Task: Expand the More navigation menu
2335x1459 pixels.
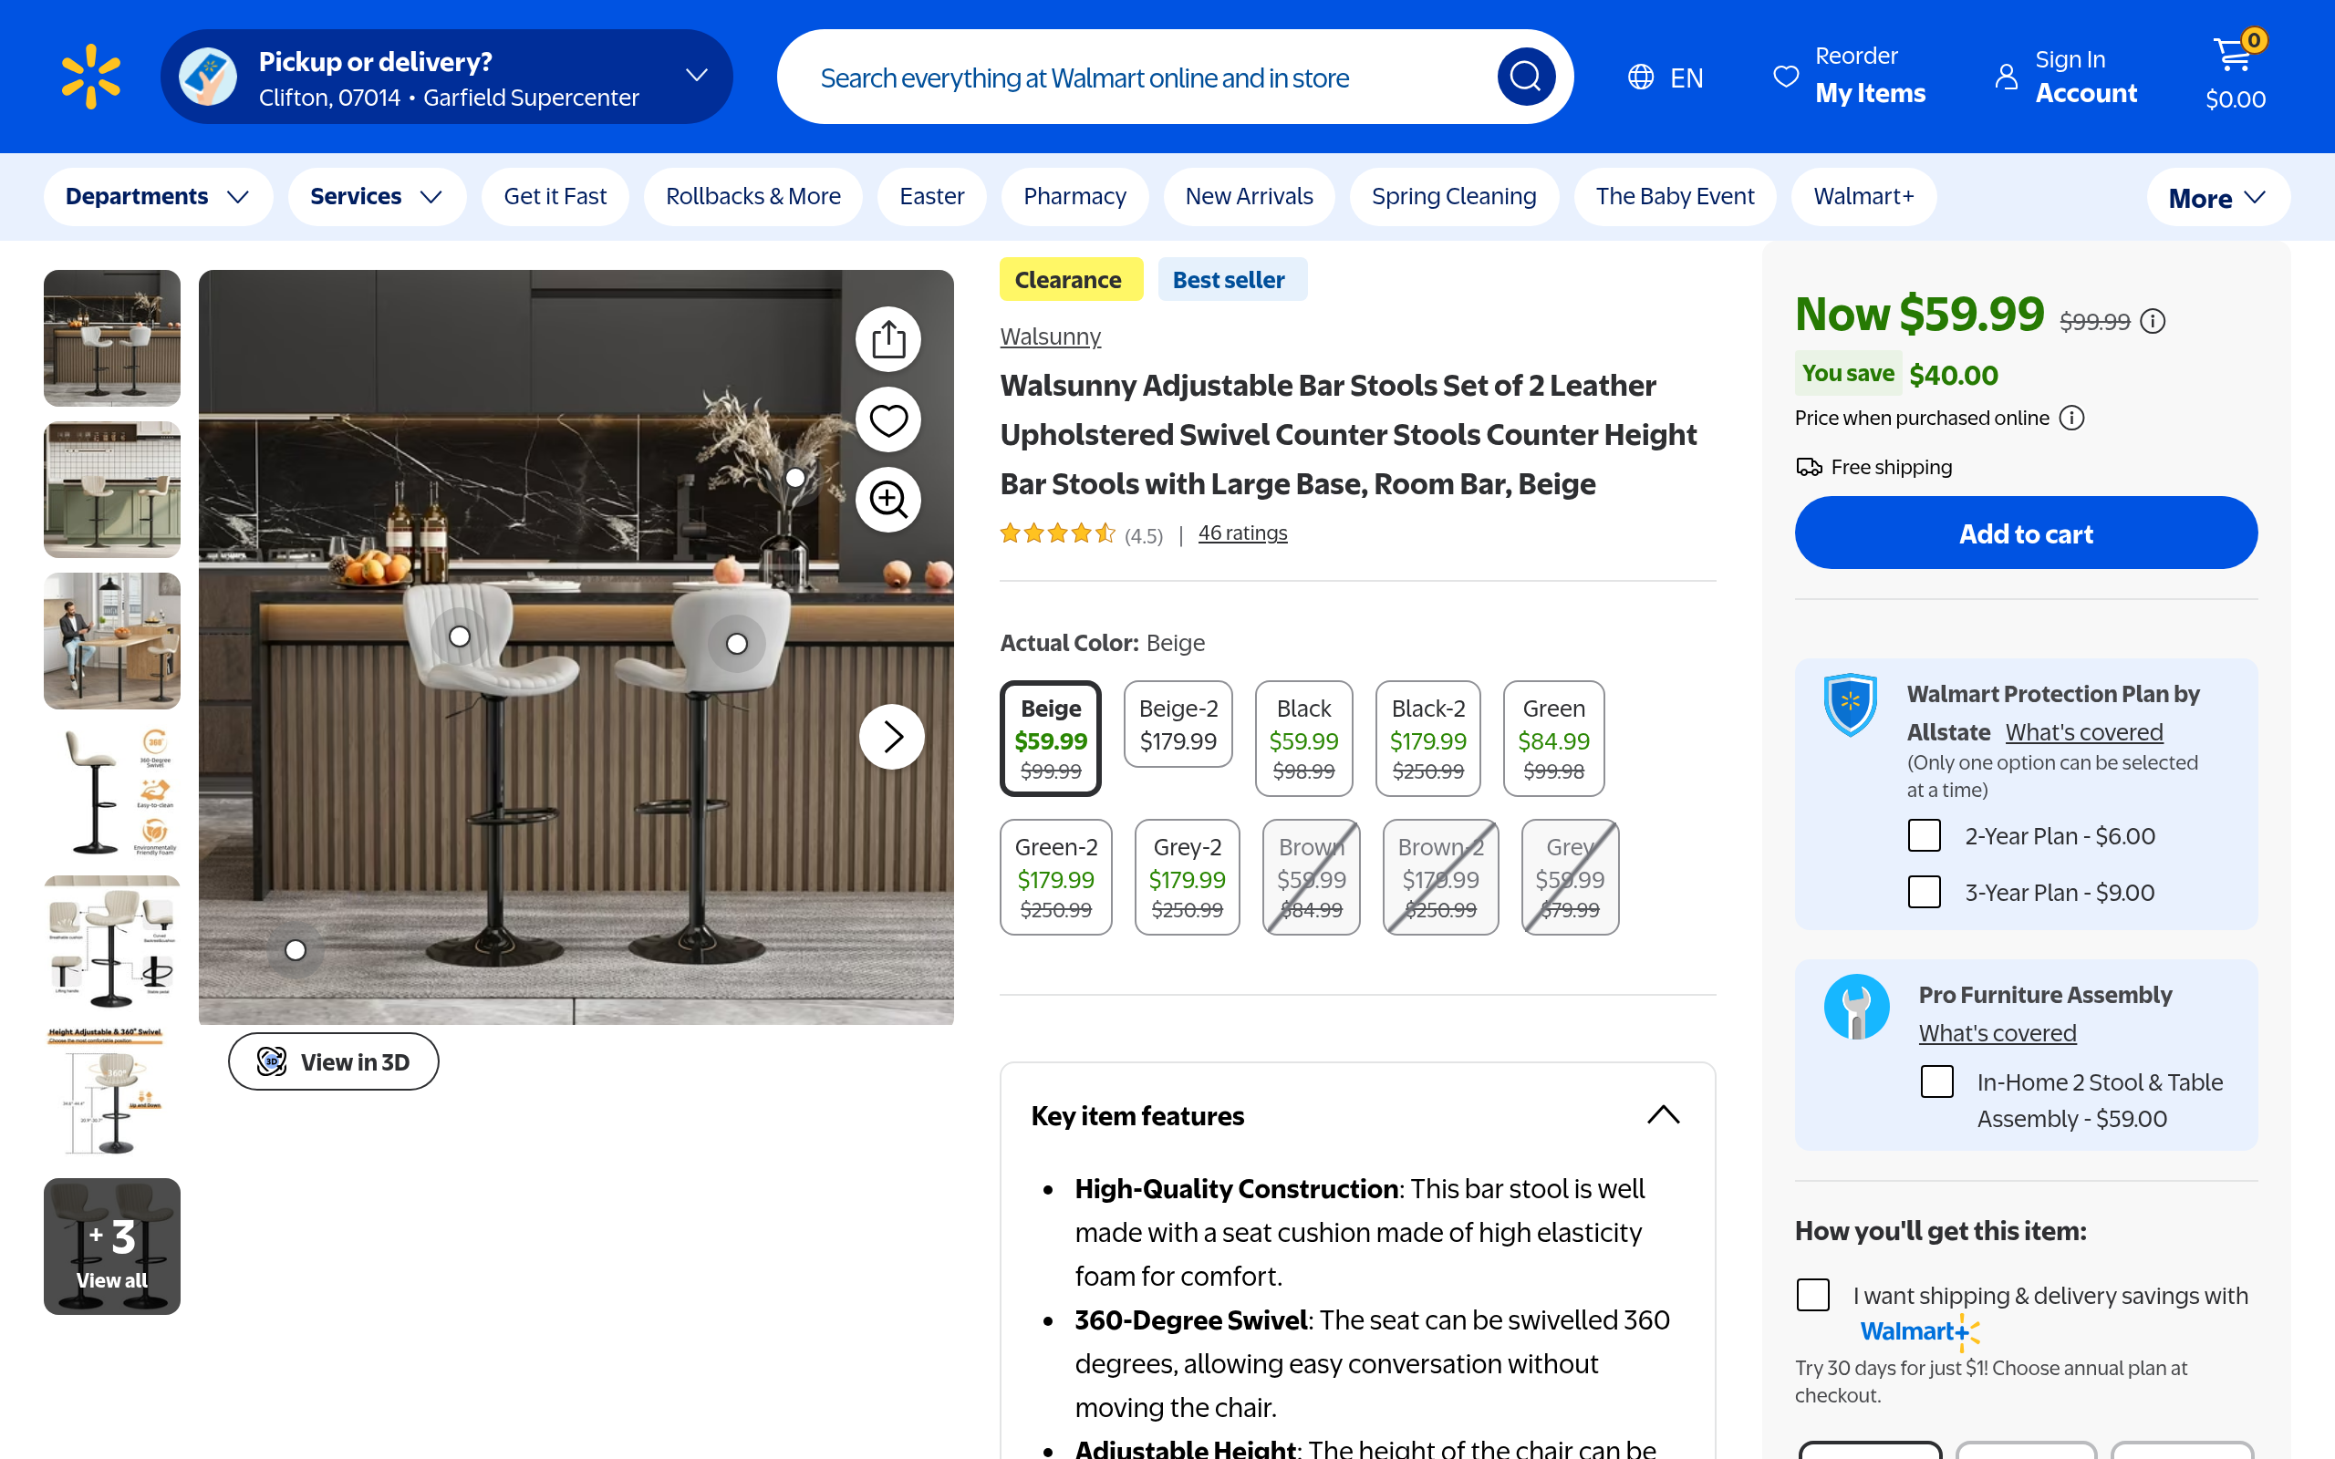Action: [2216, 199]
